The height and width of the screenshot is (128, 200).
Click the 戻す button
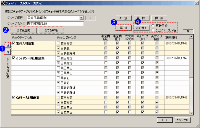[123, 28]
